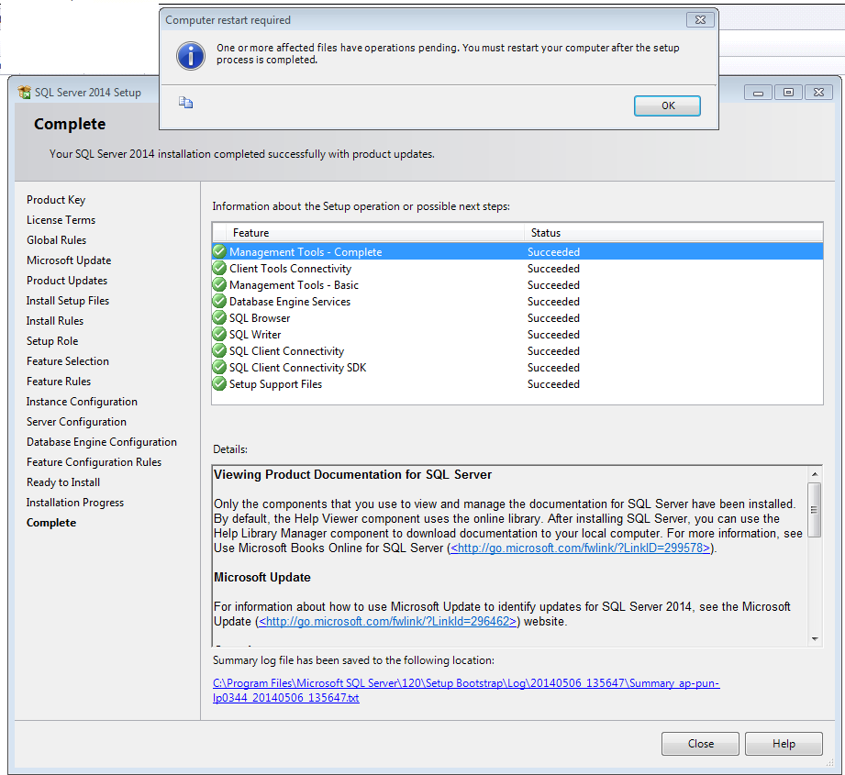Viewport: 845px width, 775px height.
Task: Click Global Rules step in sidebar
Action: click(57, 240)
